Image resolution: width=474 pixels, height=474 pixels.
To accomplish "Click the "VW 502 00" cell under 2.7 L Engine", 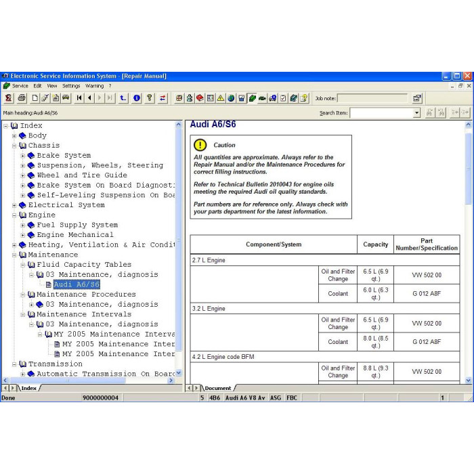I will [x=427, y=275].
